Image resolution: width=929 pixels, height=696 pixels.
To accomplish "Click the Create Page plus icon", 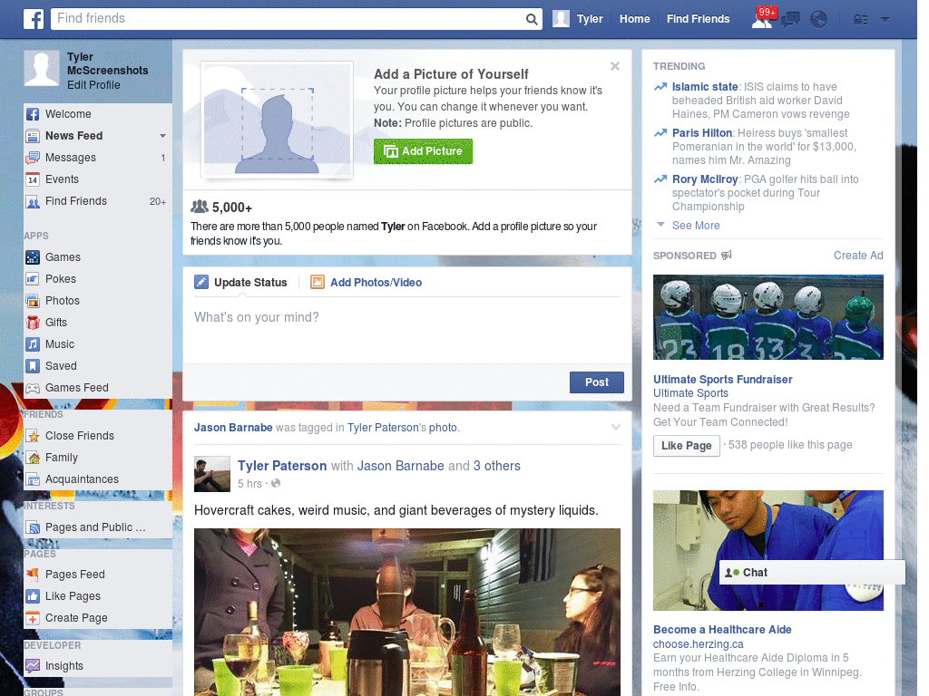I will point(33,618).
